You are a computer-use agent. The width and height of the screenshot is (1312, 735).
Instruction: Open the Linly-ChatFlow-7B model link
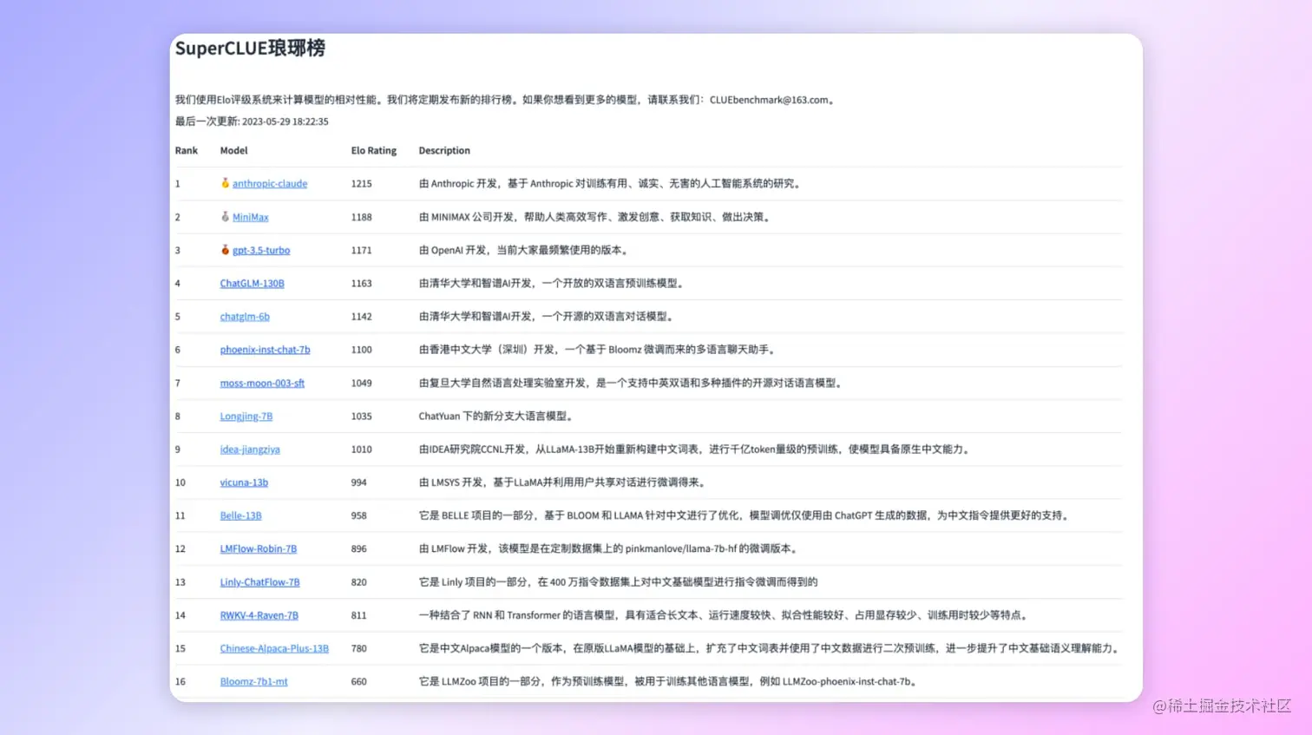coord(259,582)
